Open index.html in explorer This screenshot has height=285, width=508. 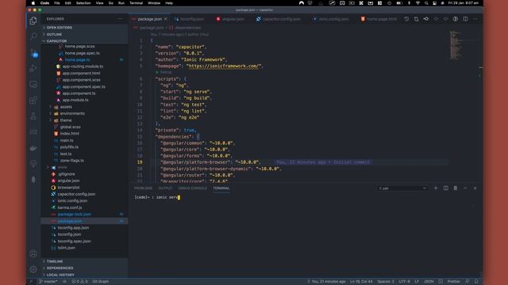point(69,134)
